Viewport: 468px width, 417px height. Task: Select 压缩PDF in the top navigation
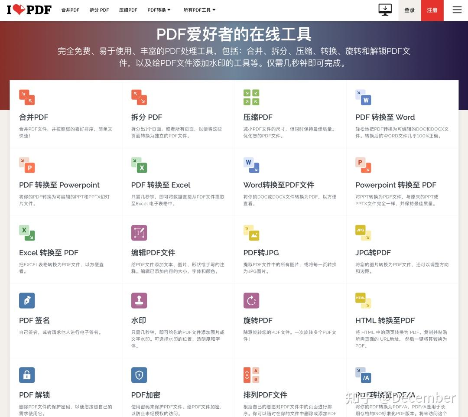[128, 10]
